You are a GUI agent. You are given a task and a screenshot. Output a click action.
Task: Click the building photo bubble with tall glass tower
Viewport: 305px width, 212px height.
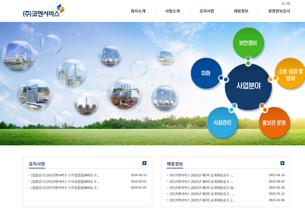coord(34,94)
